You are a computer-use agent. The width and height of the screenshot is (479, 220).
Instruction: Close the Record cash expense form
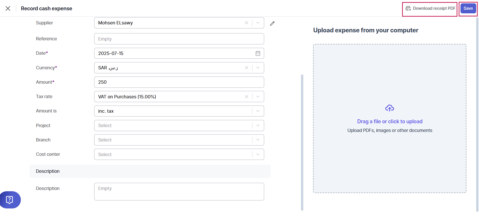pyautogui.click(x=8, y=8)
